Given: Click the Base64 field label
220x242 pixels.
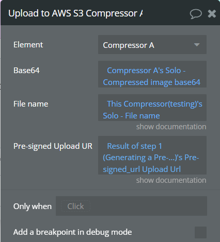Looking at the screenshot, I should tap(26, 71).
